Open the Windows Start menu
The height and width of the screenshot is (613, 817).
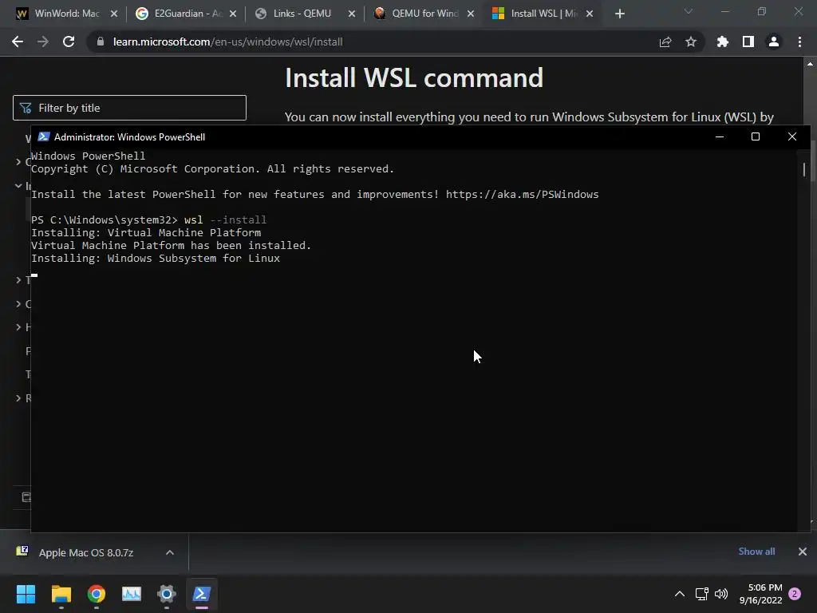point(26,594)
